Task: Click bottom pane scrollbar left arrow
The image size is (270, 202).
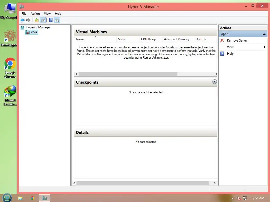Action: pos(74,183)
